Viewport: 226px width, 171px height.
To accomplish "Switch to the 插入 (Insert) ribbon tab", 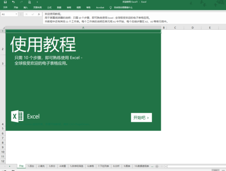I will point(26,7).
